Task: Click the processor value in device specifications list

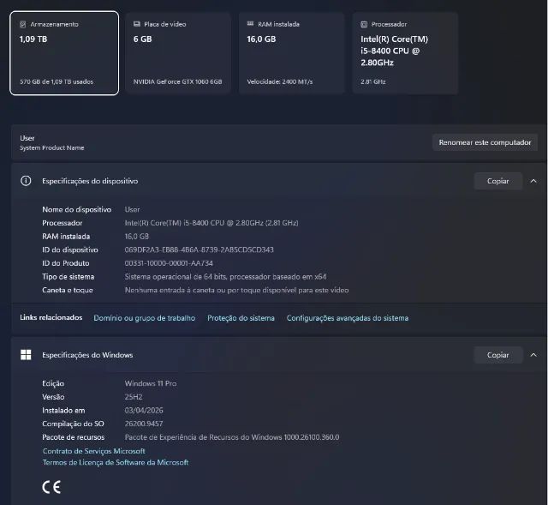Action: [211, 223]
